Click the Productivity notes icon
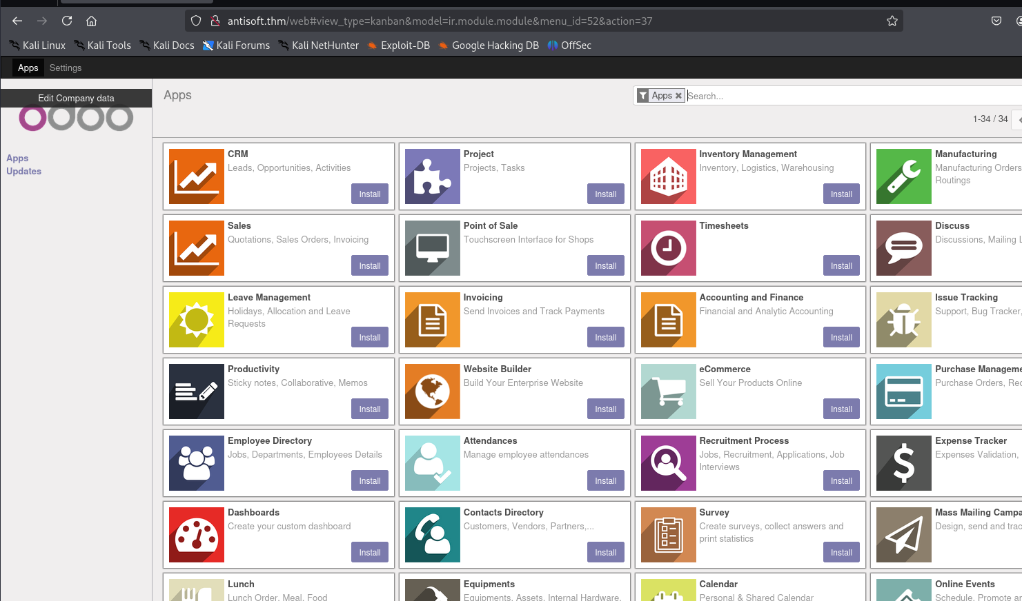Image resolution: width=1022 pixels, height=601 pixels. [x=197, y=391]
